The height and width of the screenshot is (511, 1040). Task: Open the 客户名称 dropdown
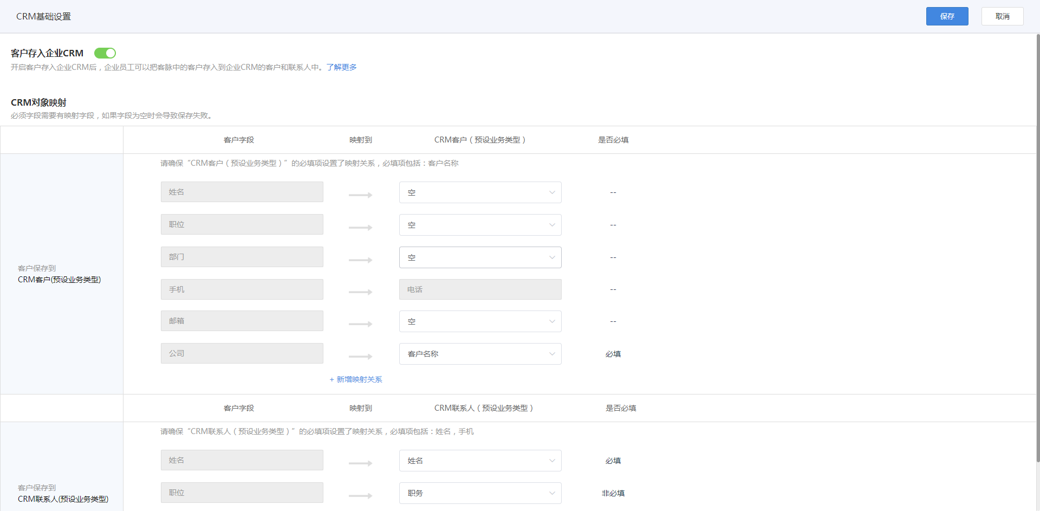click(x=480, y=354)
